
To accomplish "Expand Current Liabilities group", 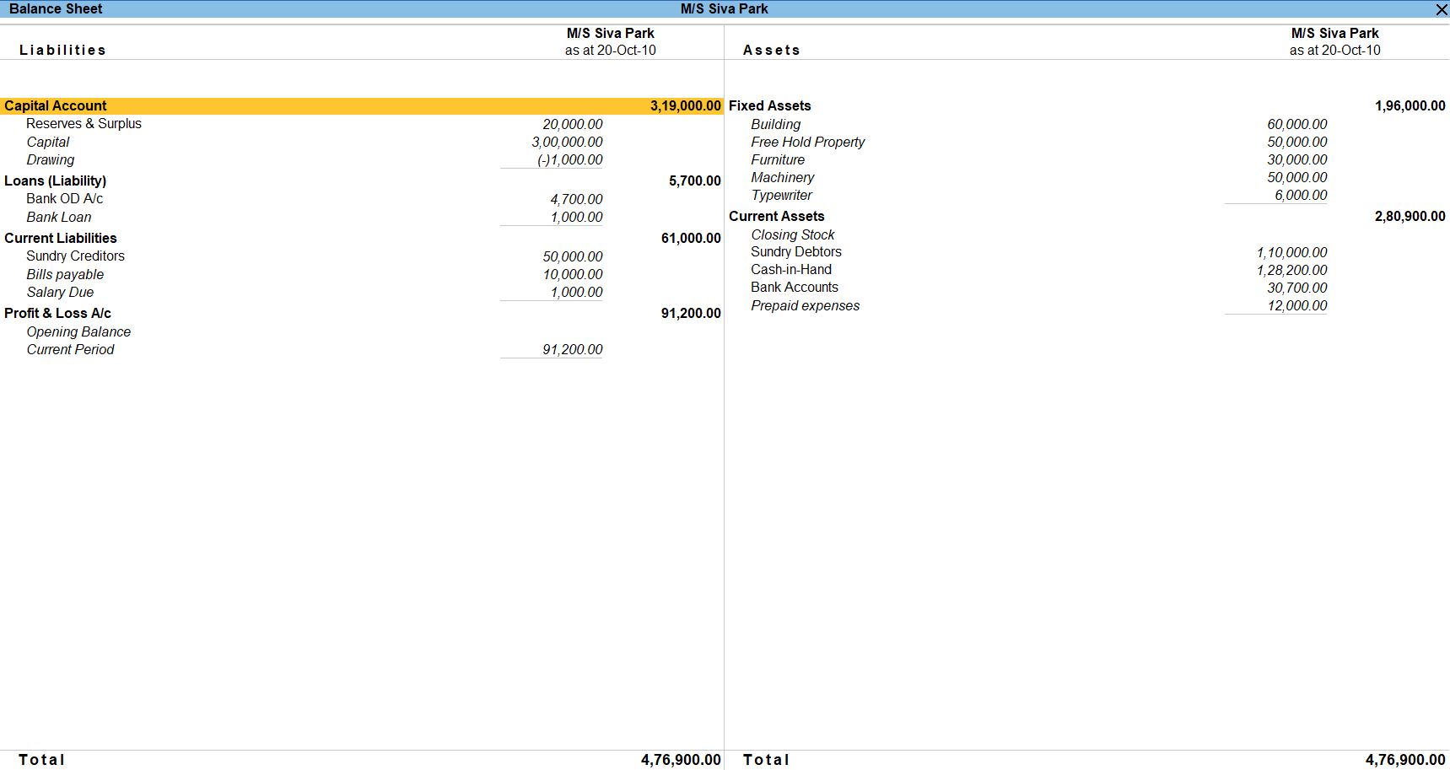I will pos(60,238).
